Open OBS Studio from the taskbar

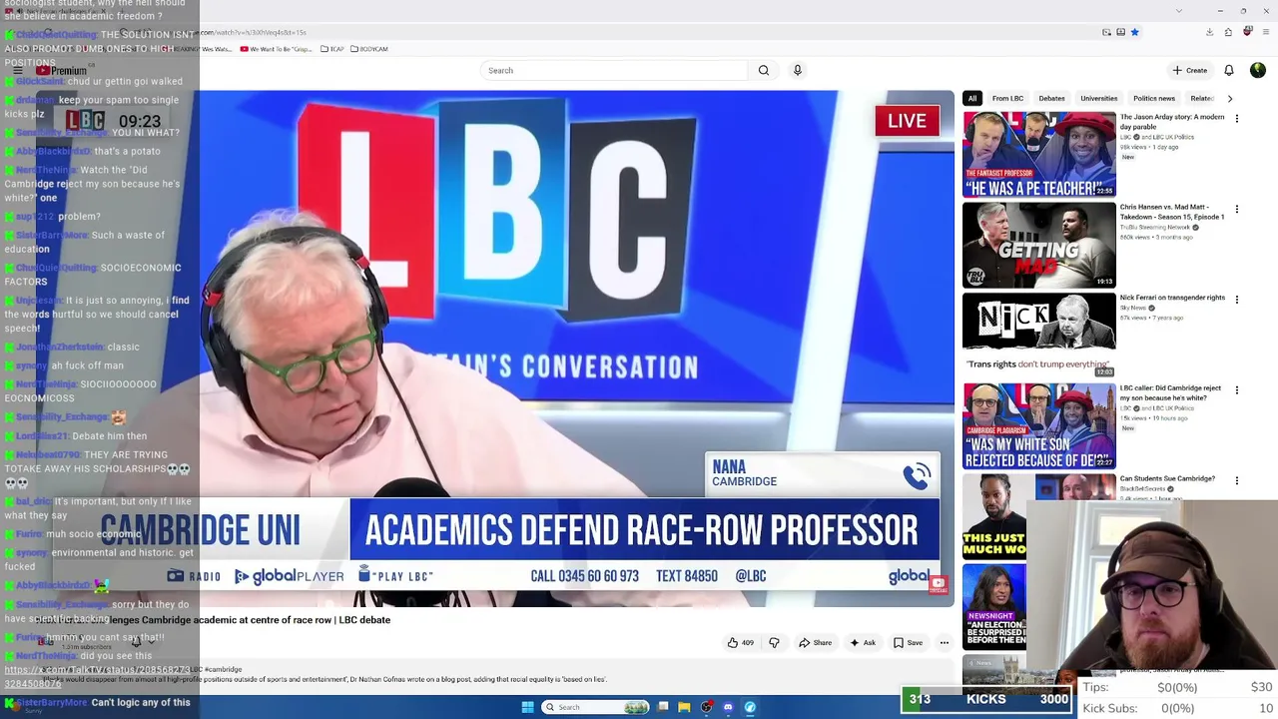pos(707,707)
